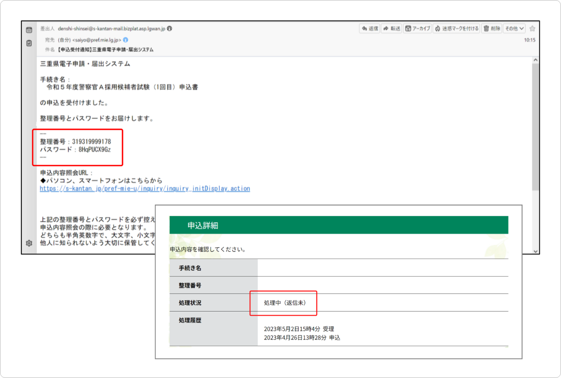Delete the email using 削除 button
Screen dimensions: 561x378
tap(491, 29)
